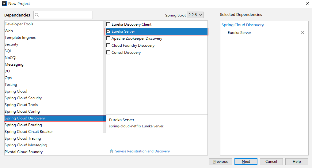312x168 pixels.
Task: Tick Apache Zookeeper Discovery checkbox
Action: pyautogui.click(x=108, y=38)
